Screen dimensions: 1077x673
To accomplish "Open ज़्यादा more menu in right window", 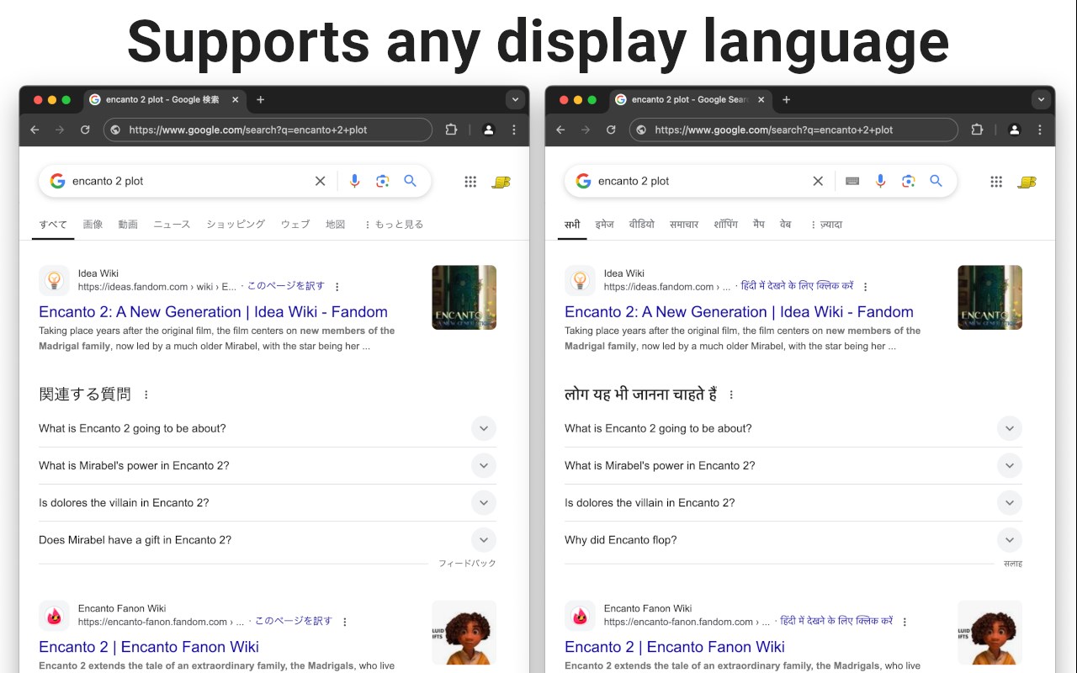I will click(825, 225).
